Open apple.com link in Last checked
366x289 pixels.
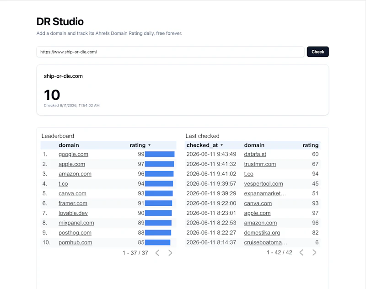pyautogui.click(x=257, y=213)
